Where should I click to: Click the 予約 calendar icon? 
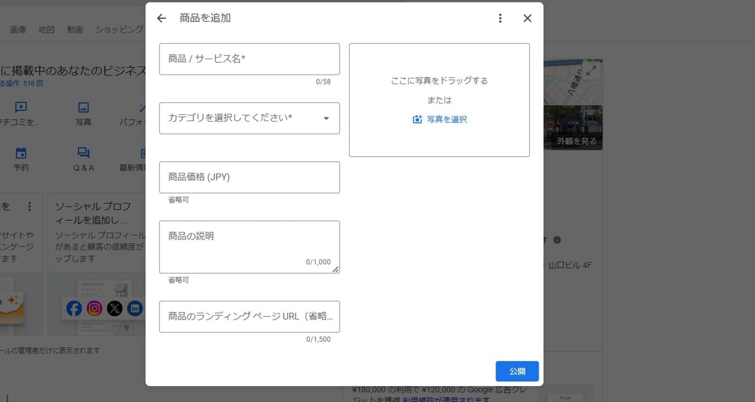pyautogui.click(x=21, y=153)
